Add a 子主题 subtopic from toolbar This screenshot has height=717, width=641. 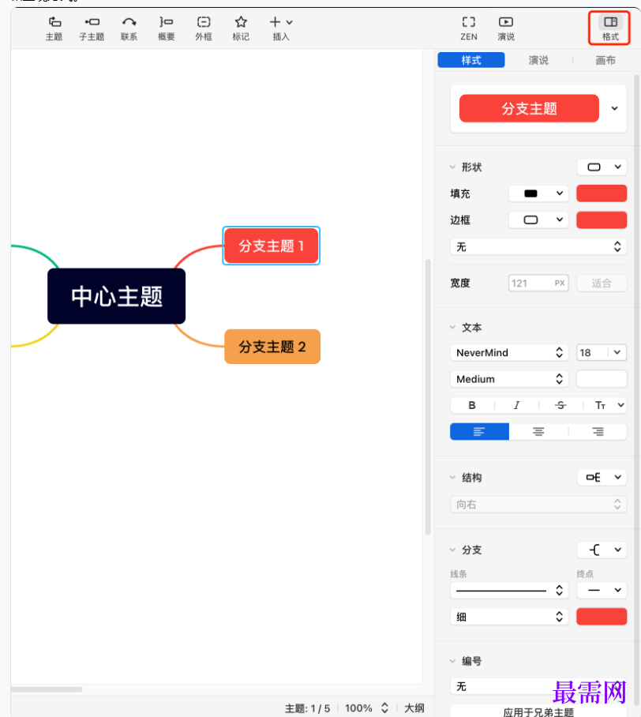tap(92, 28)
